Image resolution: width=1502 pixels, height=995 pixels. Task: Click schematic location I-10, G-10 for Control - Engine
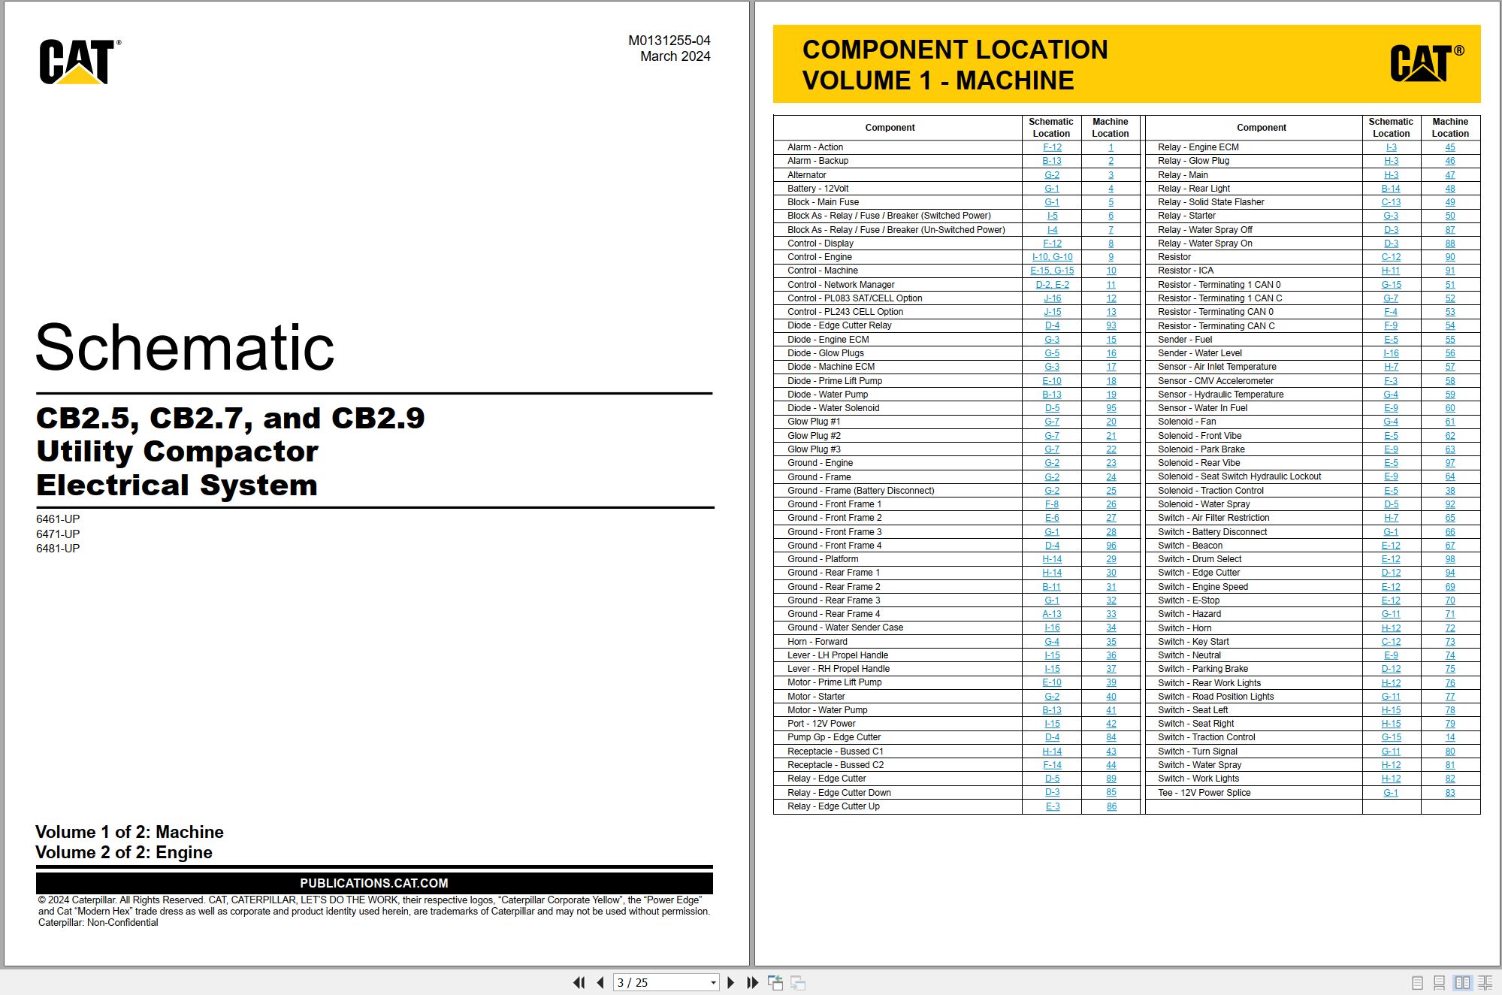click(x=1052, y=257)
